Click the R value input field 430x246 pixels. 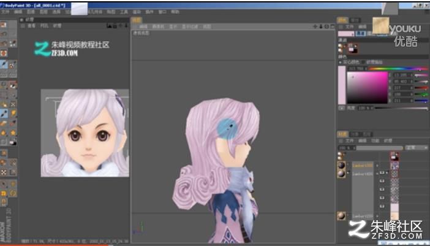403,88
